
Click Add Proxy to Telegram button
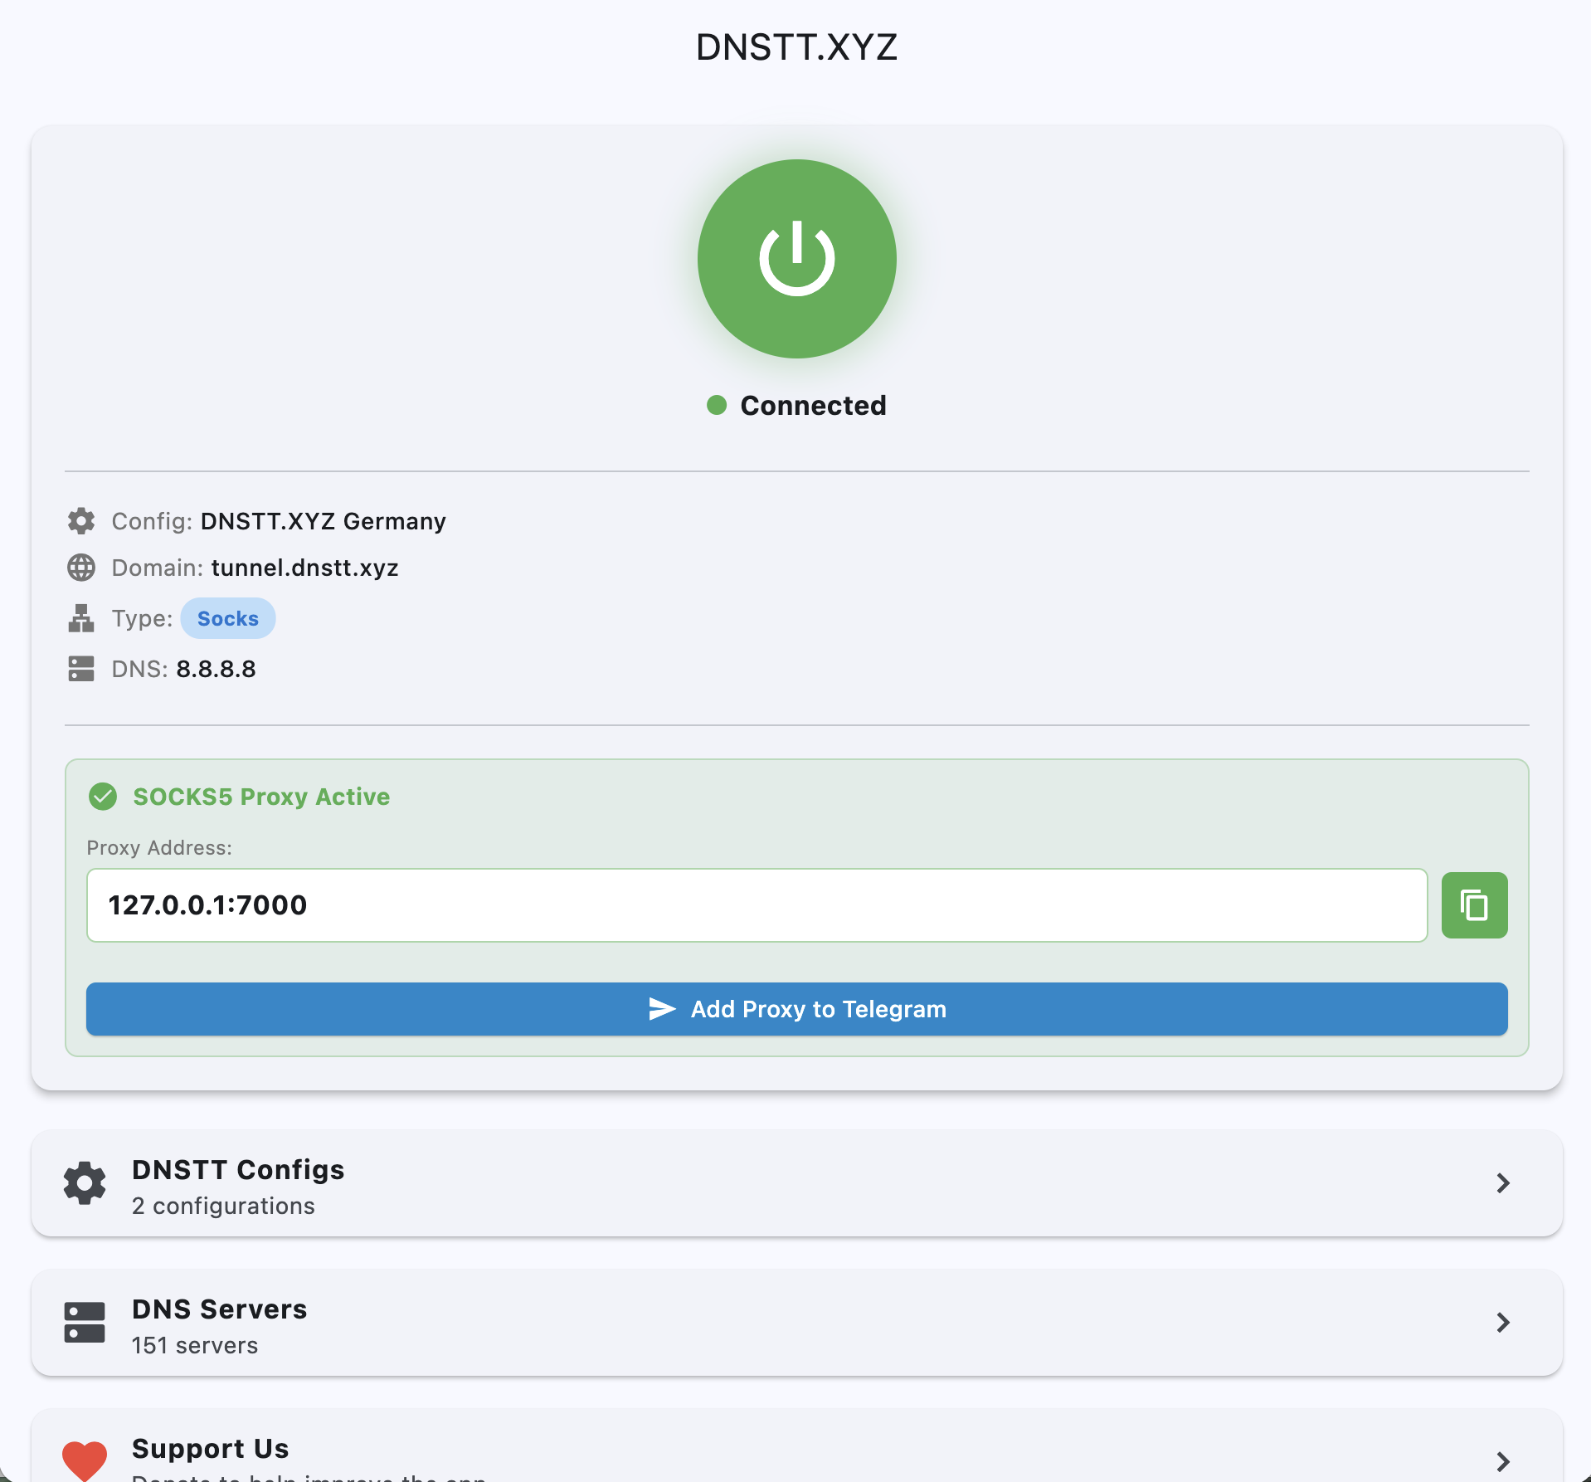coord(796,1009)
